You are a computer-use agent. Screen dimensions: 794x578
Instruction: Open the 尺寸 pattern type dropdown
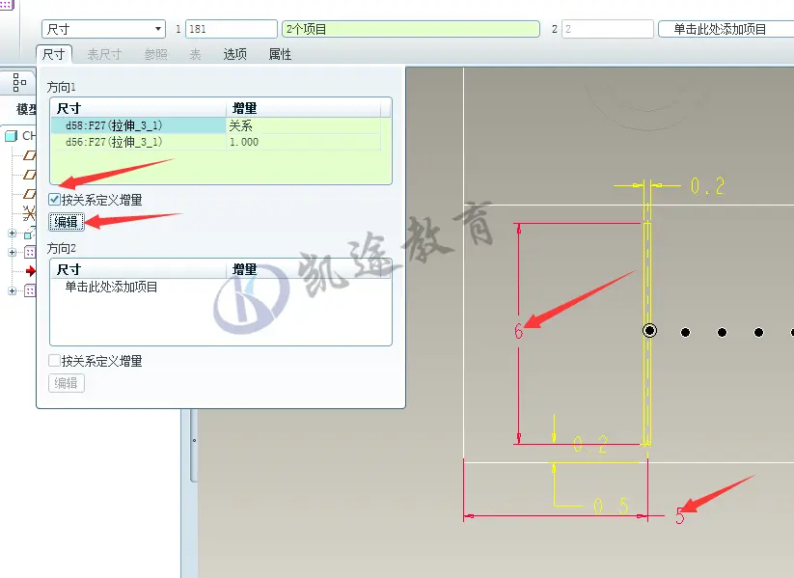tap(103, 29)
